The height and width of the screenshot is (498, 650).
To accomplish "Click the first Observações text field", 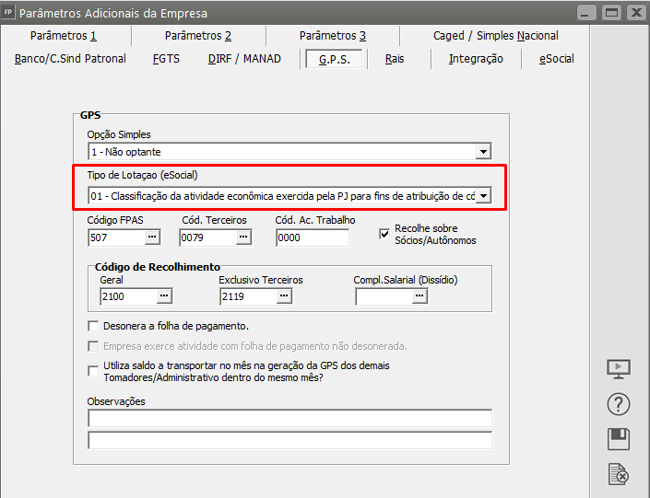I will click(x=290, y=419).
